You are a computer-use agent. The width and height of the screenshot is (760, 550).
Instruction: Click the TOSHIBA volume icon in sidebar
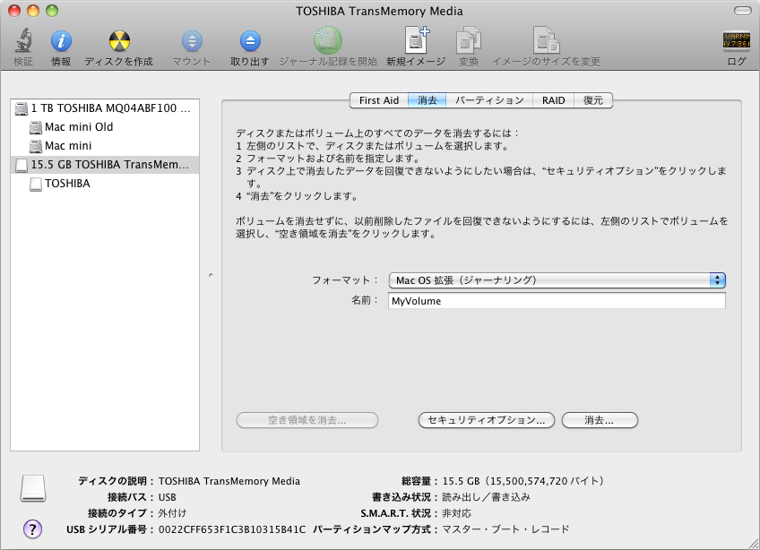click(x=35, y=185)
